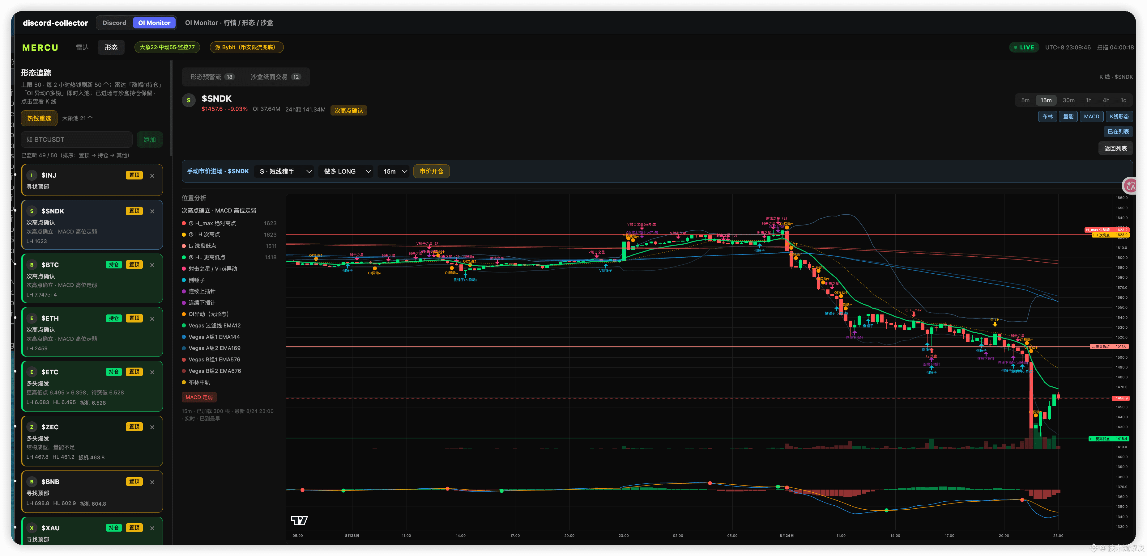The image size is (1147, 556).
Task: Toggle the 布林 Bollinger indicator
Action: tap(1047, 116)
